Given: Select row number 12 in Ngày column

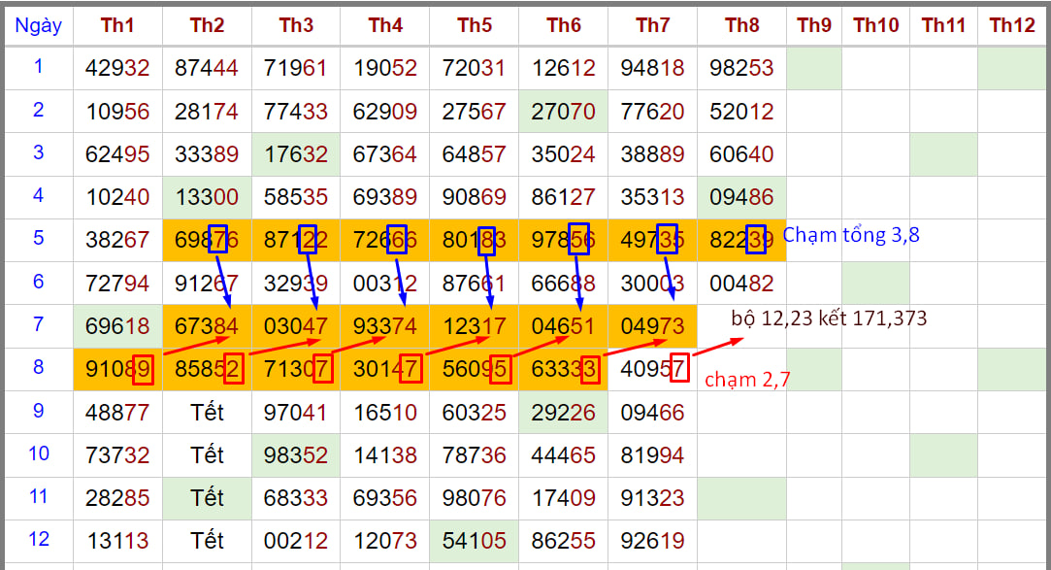Looking at the screenshot, I should [x=38, y=539].
